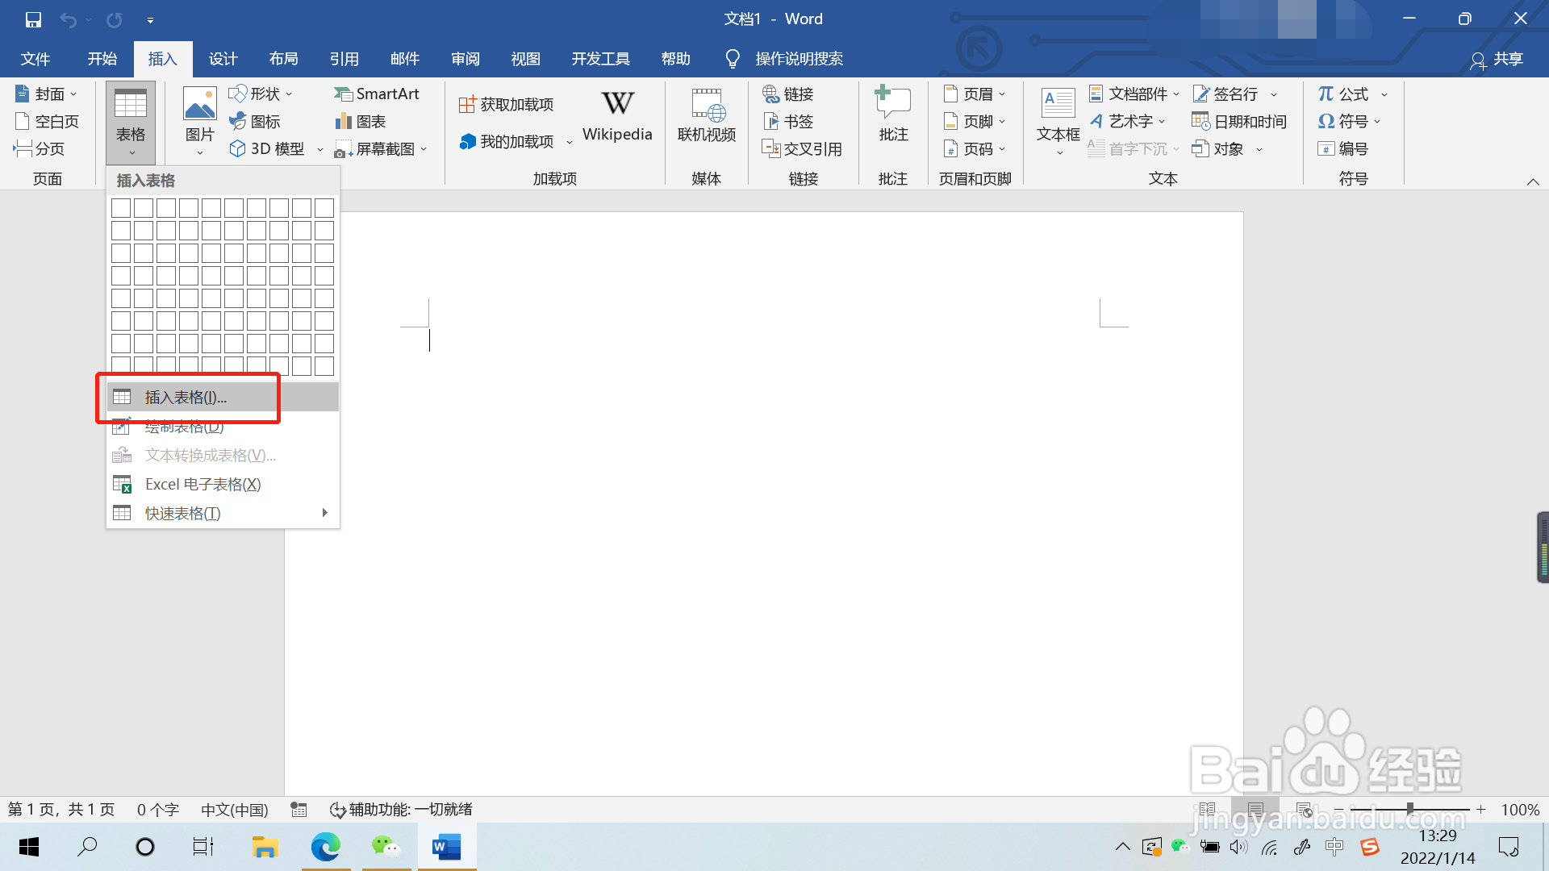1549x871 pixels.
Task: Collapse the ribbon with the chevron
Action: (1533, 182)
